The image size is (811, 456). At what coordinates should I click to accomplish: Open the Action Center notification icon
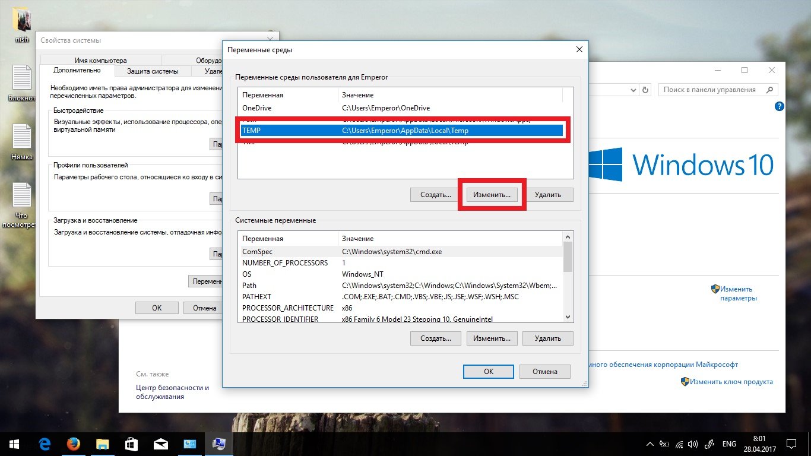[x=791, y=444]
